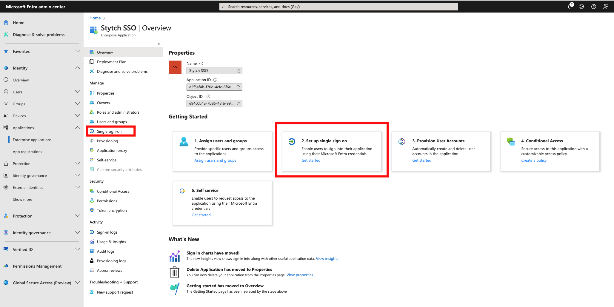This screenshot has height=307, width=614.
Task: Expand the Users submenu
Action: 78,92
